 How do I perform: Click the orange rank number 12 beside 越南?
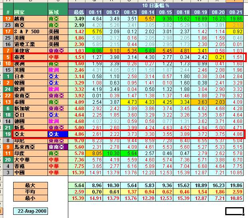(8, 19)
